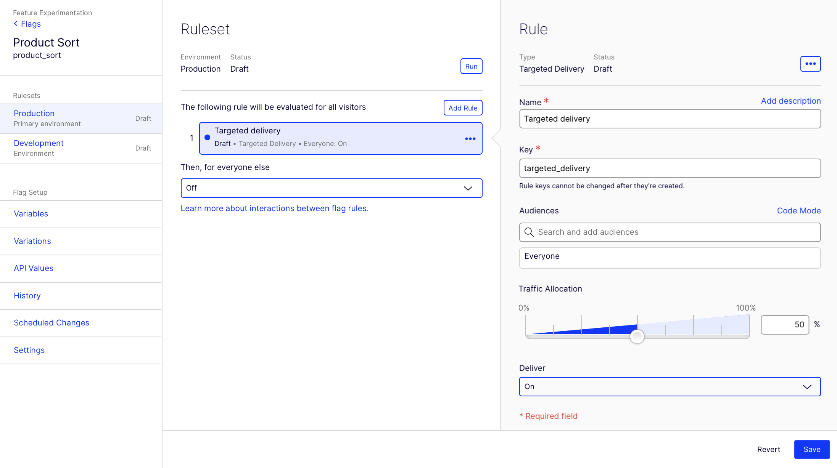Click the search icon in Audiences field
Image resolution: width=837 pixels, height=468 pixels.
[528, 231]
